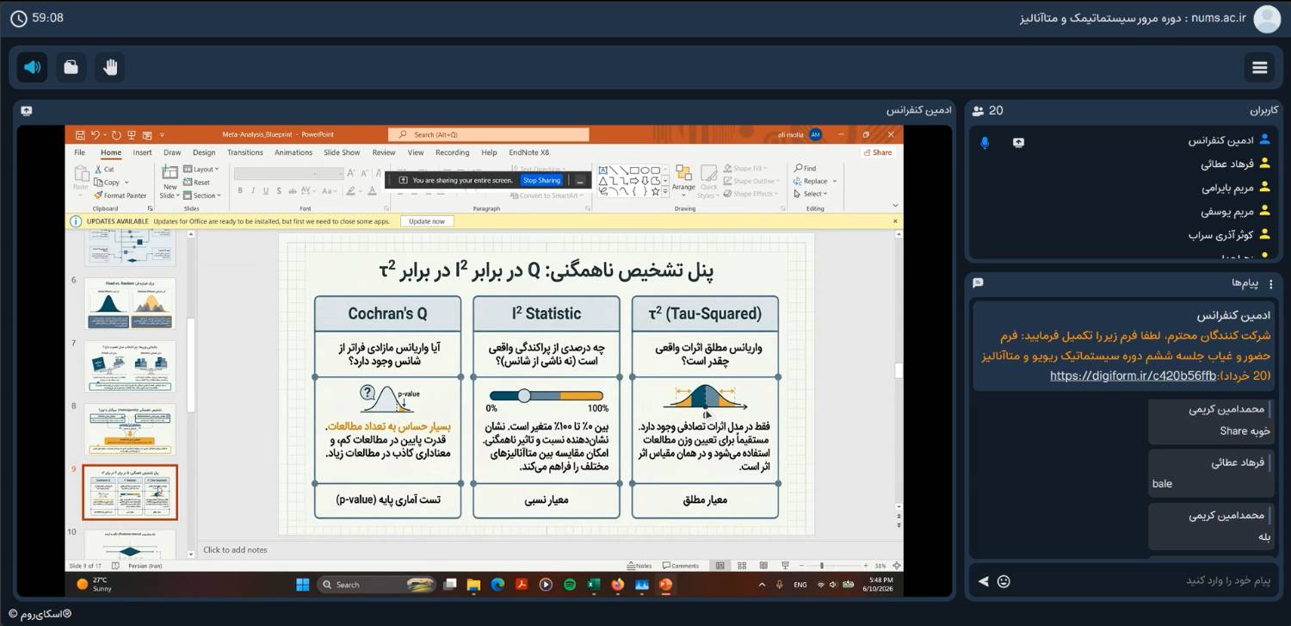Screen dimensions: 1291x626
Task: Click the admin's screen-share icon in user list
Action: pos(1019,142)
